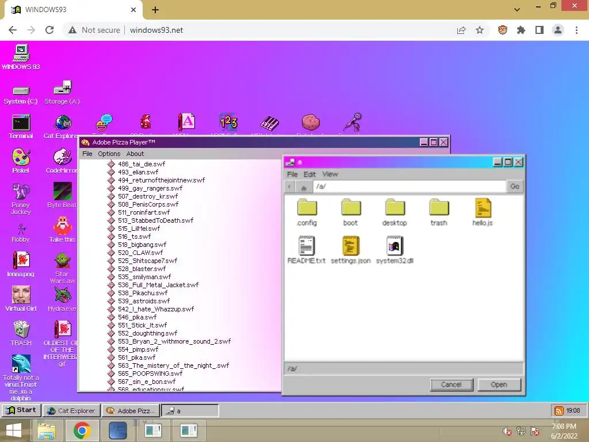Click the speech bubble smiley chat icon
The image size is (589, 442).
pyautogui.click(x=105, y=123)
